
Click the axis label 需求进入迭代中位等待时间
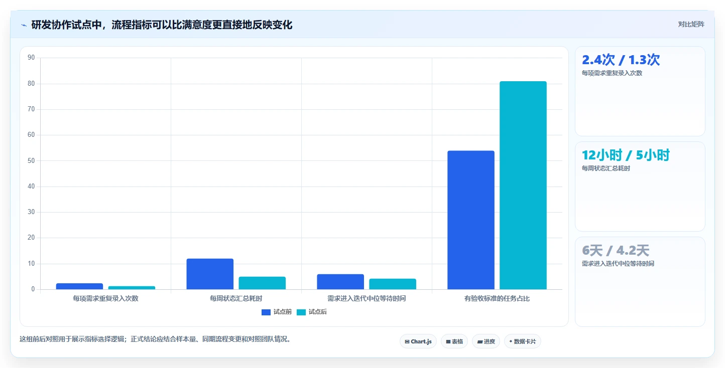pyautogui.click(x=367, y=299)
